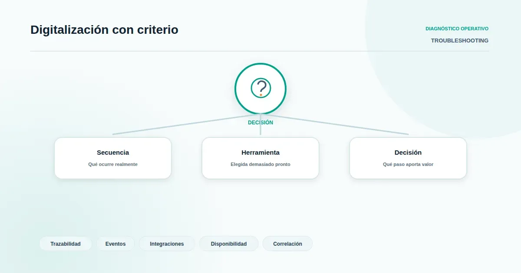Image resolution: width=521 pixels, height=273 pixels.
Task: Open the Decisión card with Qué paso aporta valor
Action: [x=408, y=158]
